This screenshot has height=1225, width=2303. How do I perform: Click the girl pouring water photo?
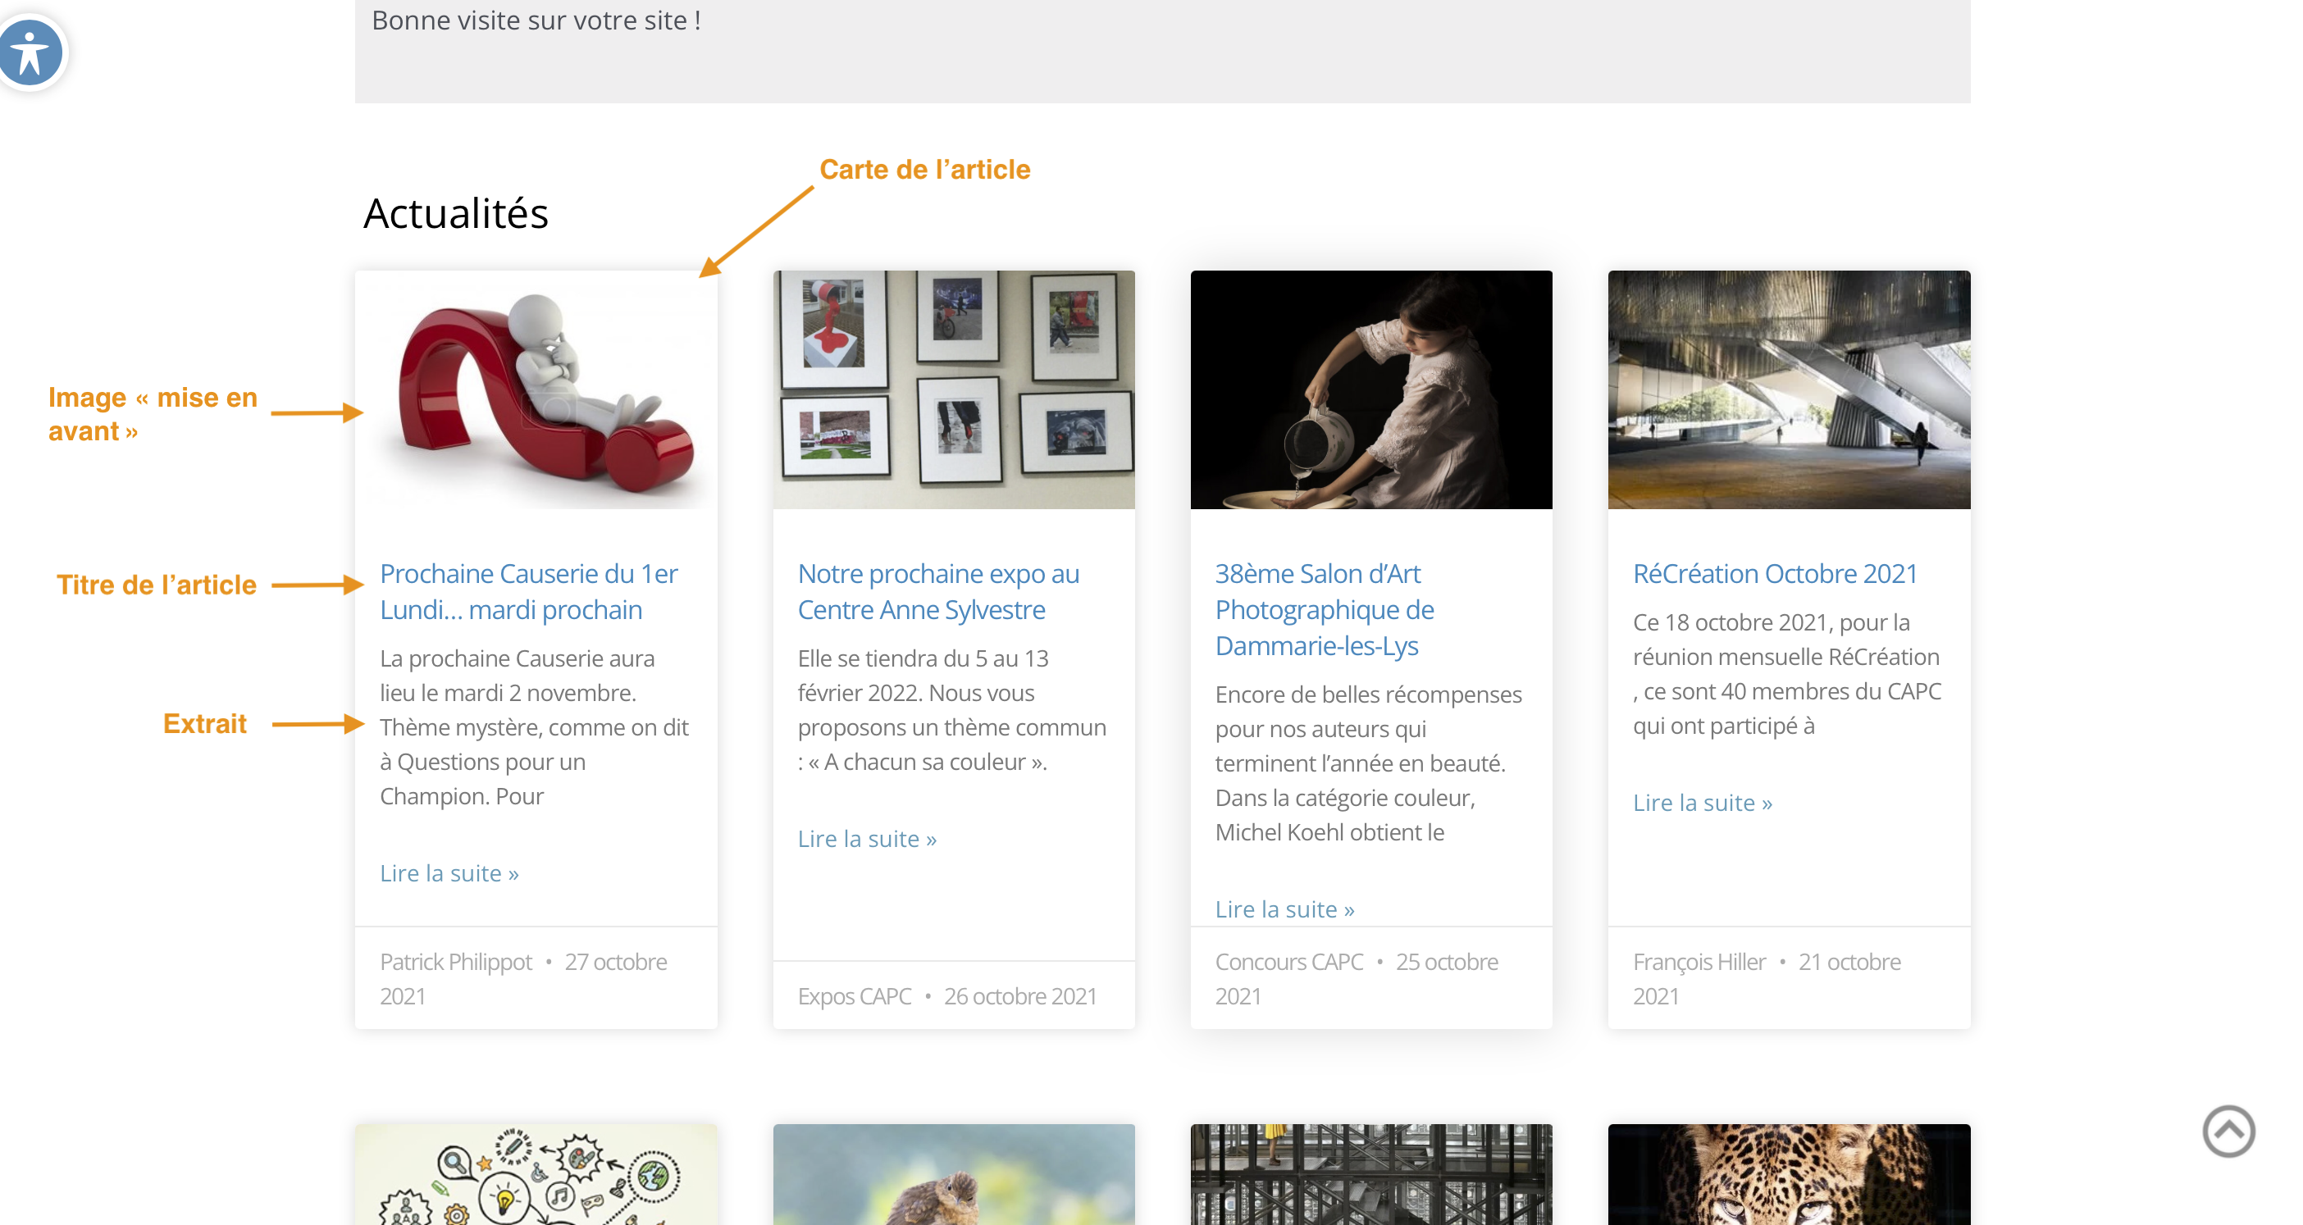[x=1370, y=389]
